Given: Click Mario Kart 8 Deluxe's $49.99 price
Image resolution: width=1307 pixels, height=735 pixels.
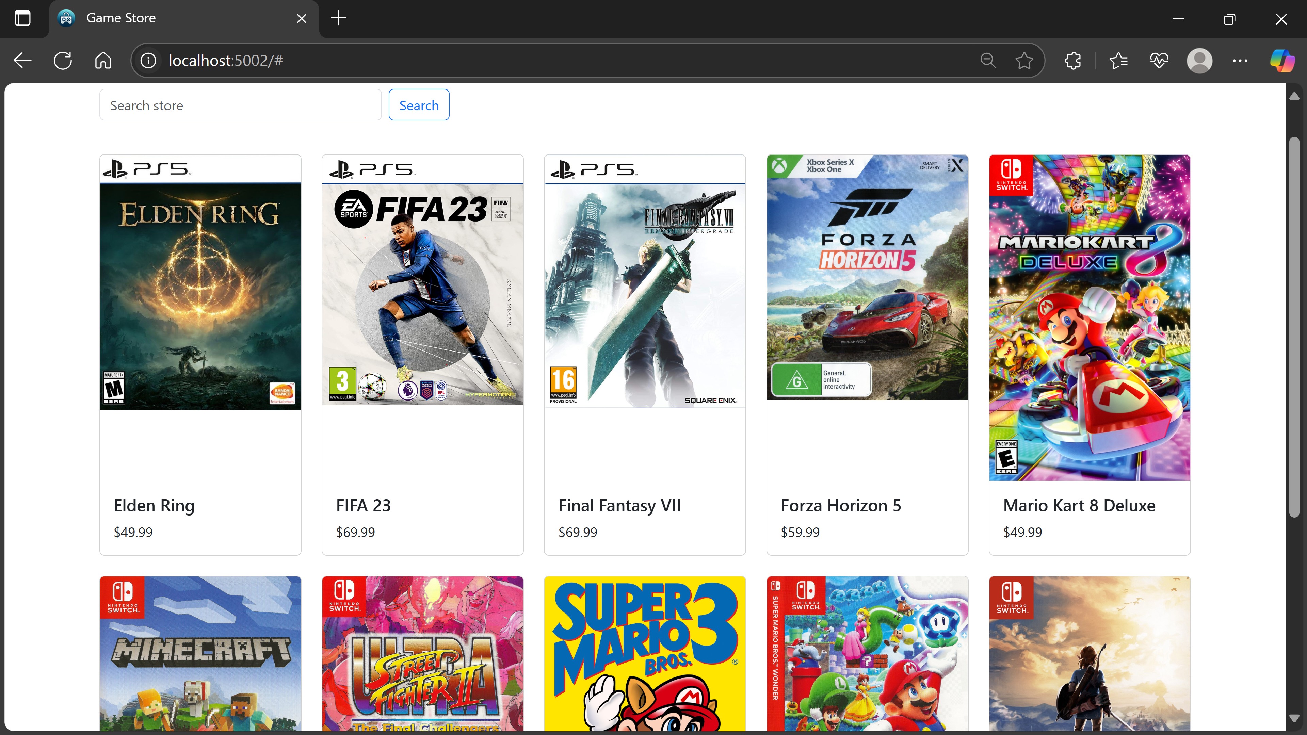Looking at the screenshot, I should point(1022,532).
